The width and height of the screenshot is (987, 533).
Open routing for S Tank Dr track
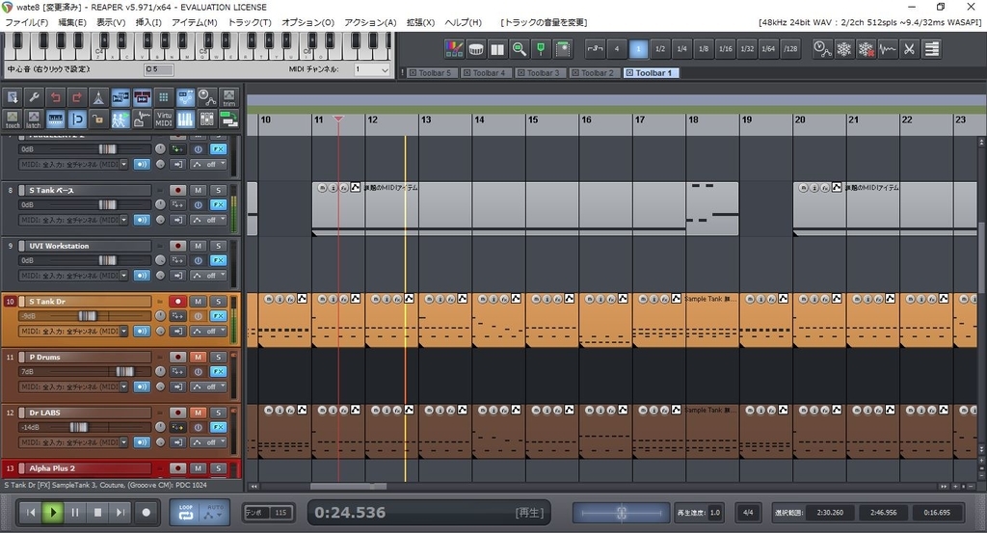[x=178, y=316]
